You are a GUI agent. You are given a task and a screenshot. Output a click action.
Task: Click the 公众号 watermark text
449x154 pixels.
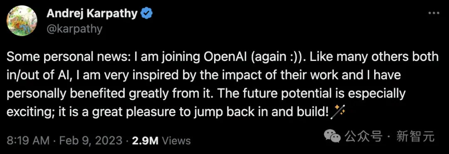pos(363,137)
